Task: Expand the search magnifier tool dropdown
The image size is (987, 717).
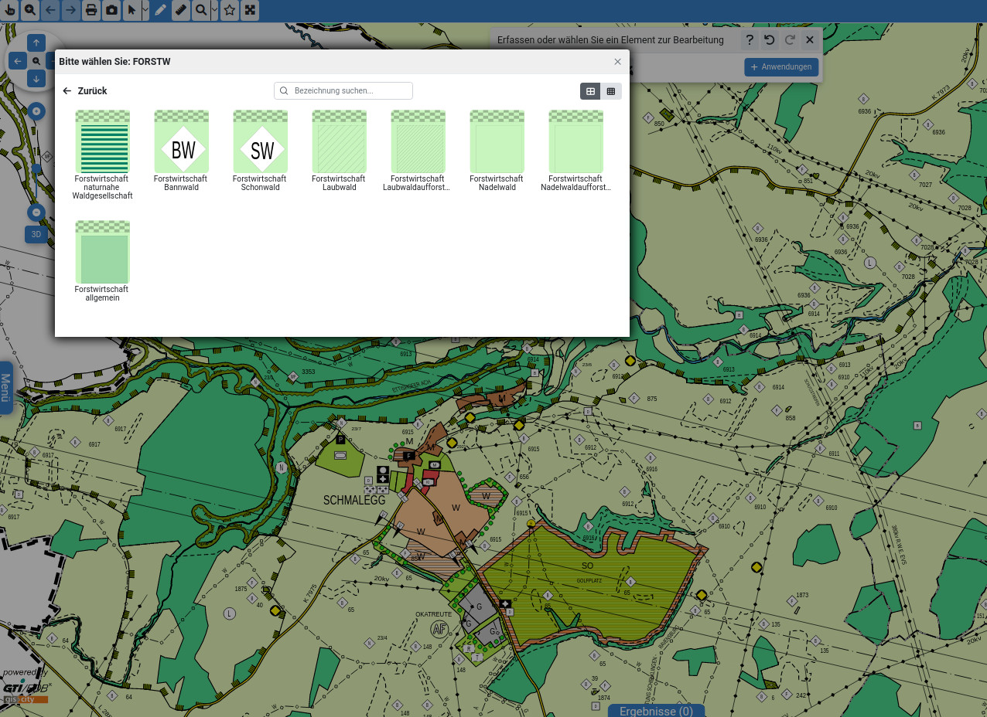Action: [214, 10]
